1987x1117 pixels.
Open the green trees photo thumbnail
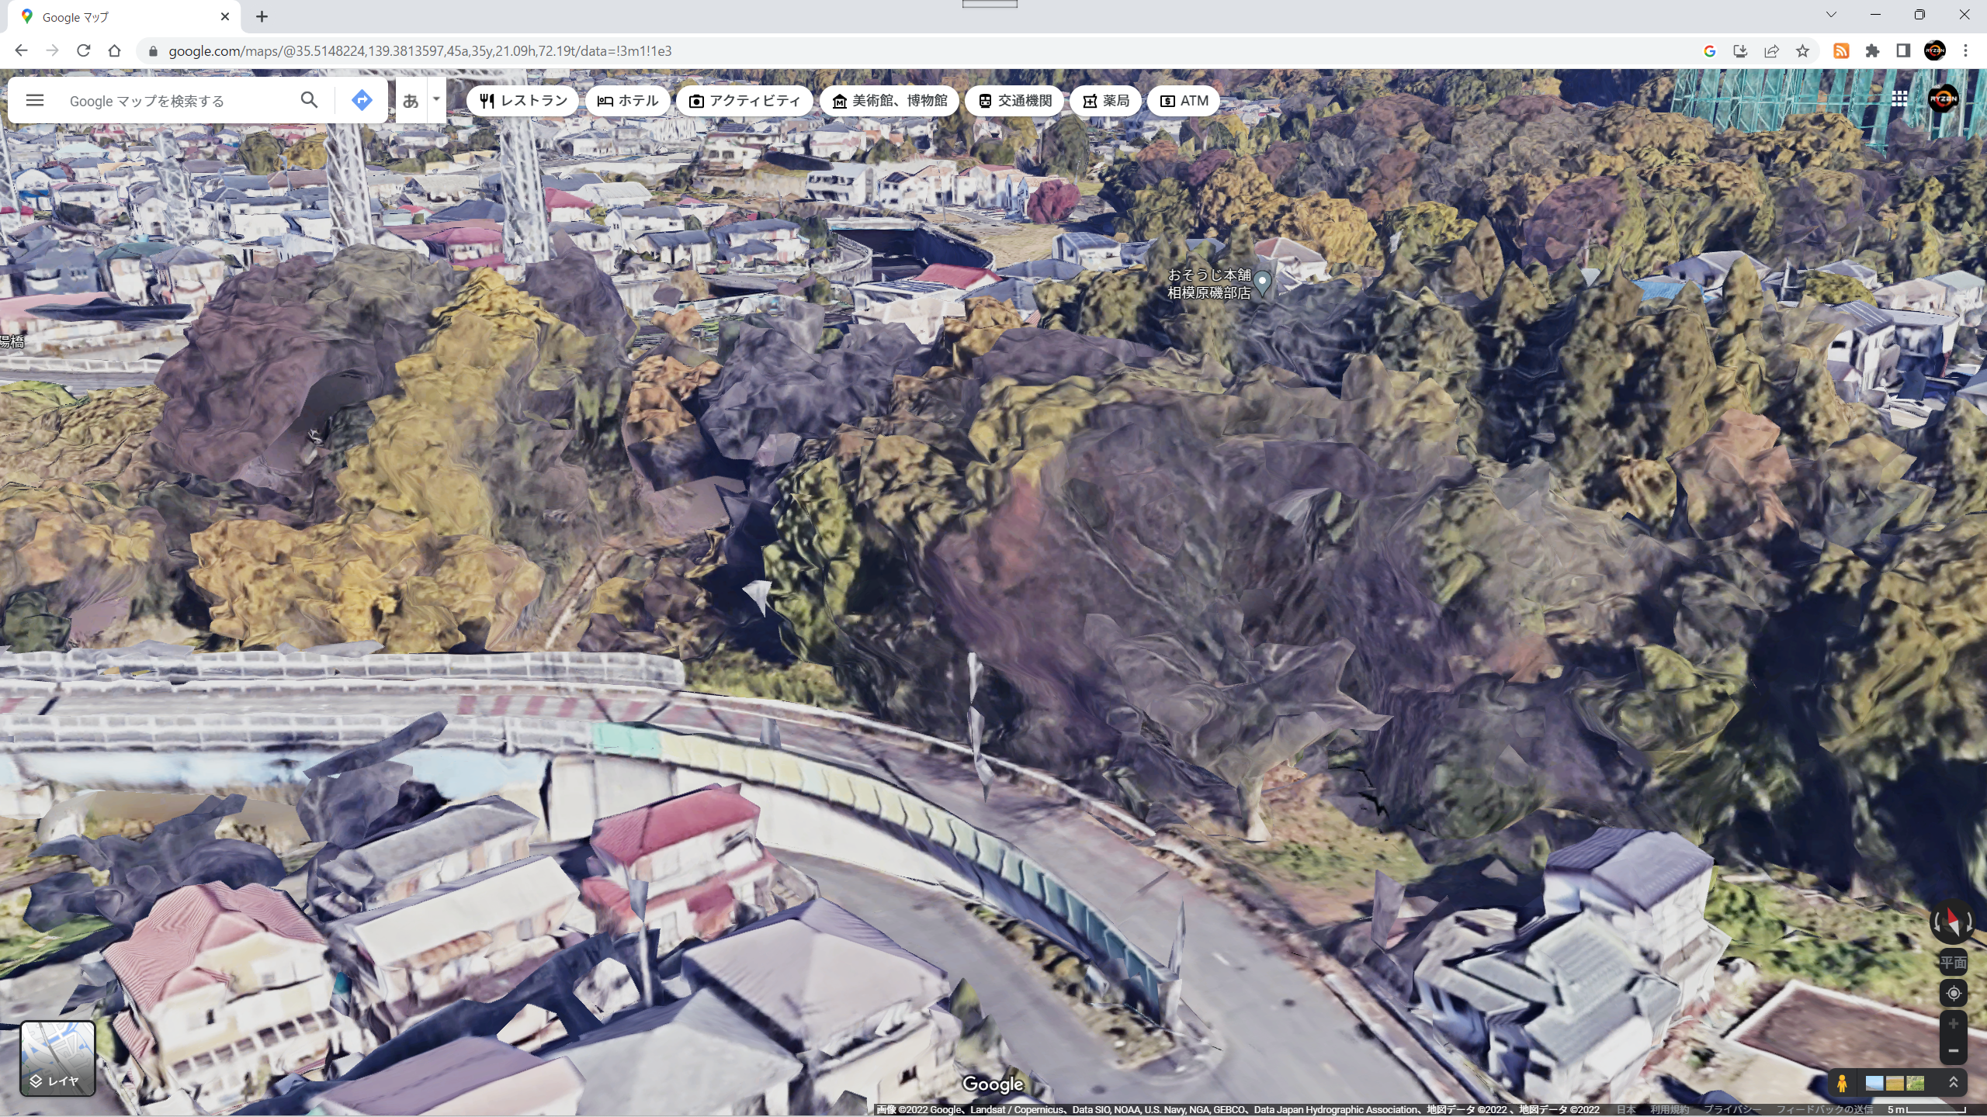coord(1916,1083)
